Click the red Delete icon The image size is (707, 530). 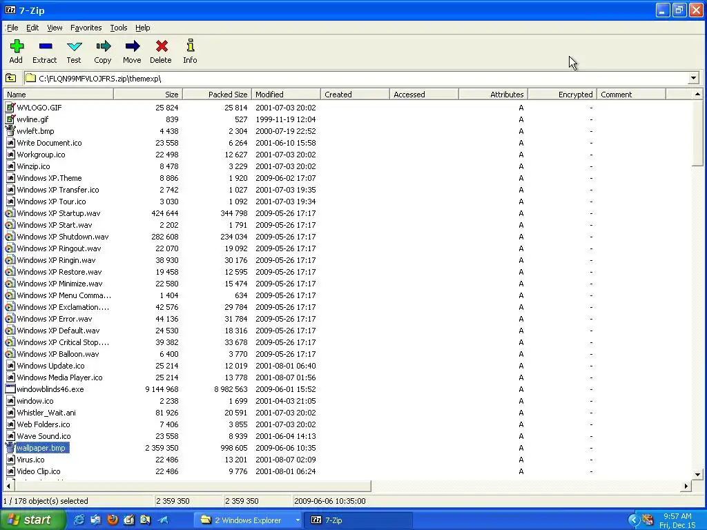pos(162,46)
